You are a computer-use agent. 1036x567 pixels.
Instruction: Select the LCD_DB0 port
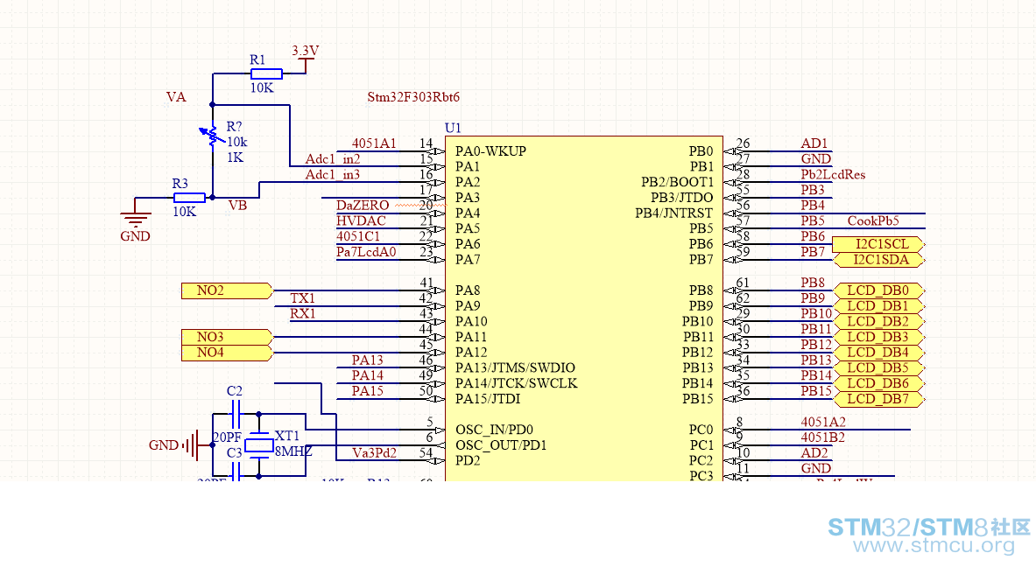point(878,290)
